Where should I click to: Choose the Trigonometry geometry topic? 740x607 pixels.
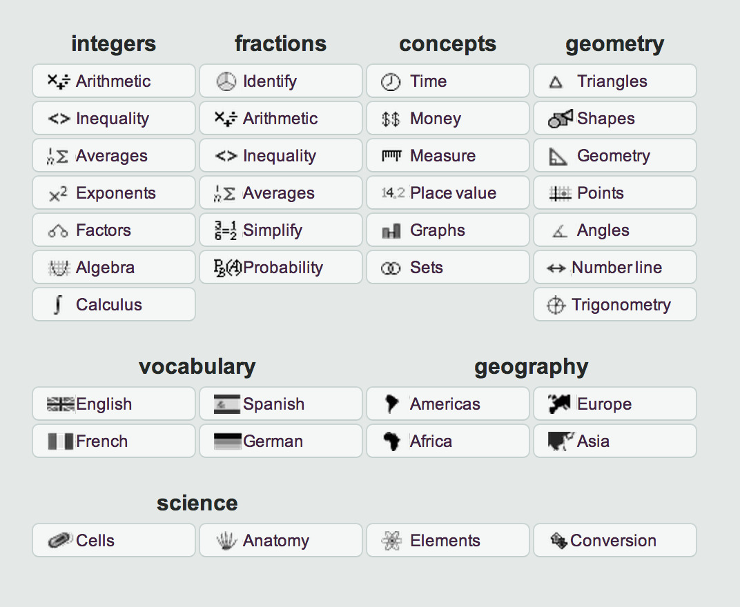[615, 305]
